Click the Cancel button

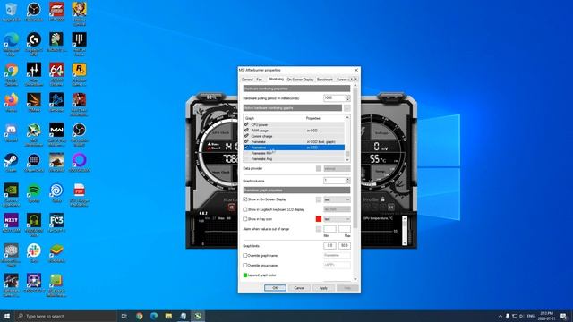click(x=299, y=288)
